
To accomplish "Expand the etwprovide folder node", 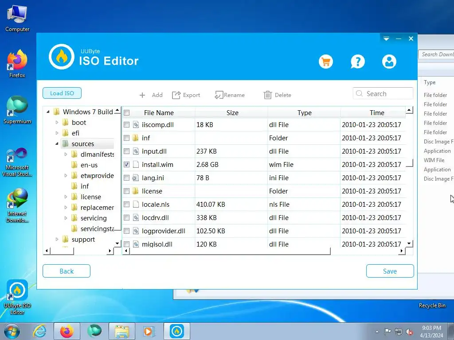I will point(66,175).
